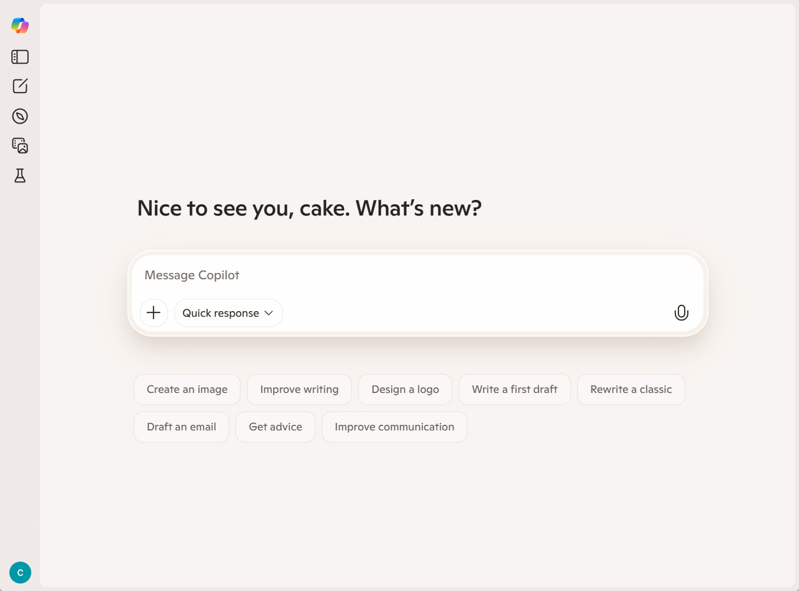The width and height of the screenshot is (799, 591).
Task: Open the user profile avatar
Action: click(x=20, y=572)
